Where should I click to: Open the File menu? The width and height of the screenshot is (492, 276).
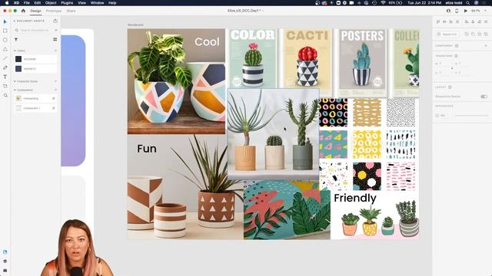click(x=27, y=3)
